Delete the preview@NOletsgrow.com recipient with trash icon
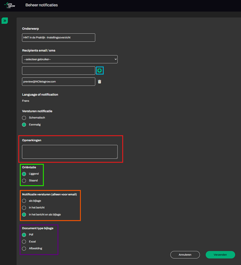The width and height of the screenshot is (241, 265). coord(100,82)
